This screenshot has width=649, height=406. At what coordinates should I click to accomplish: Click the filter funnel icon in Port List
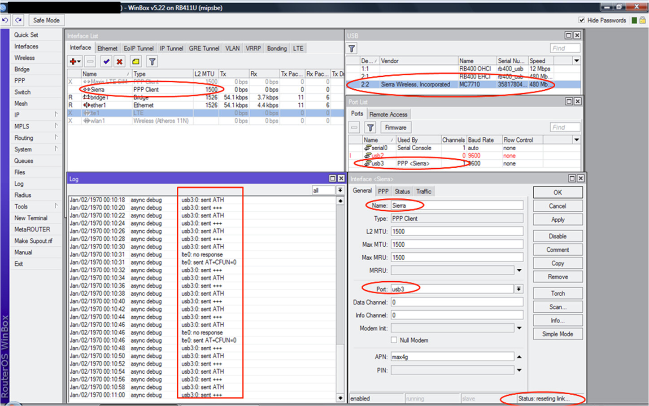(370, 128)
